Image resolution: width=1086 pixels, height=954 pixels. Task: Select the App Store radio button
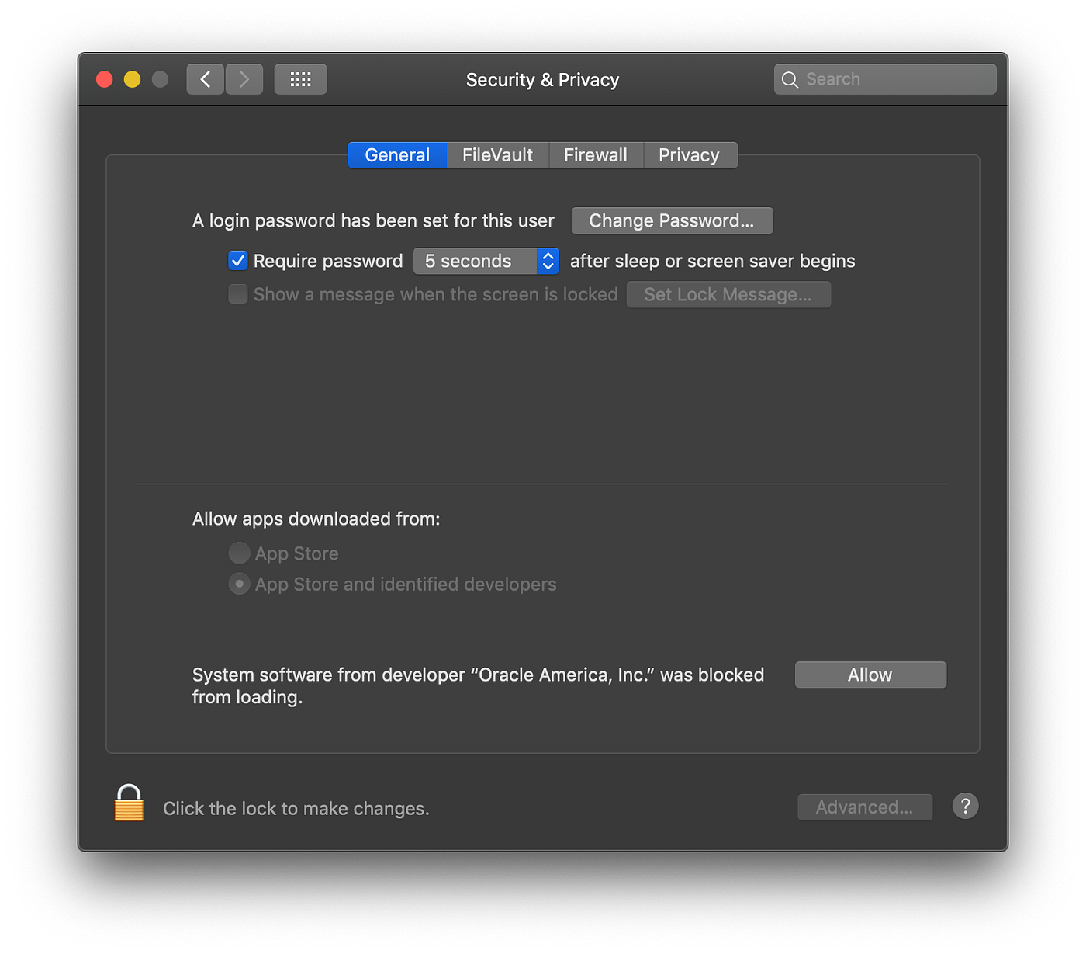(239, 553)
